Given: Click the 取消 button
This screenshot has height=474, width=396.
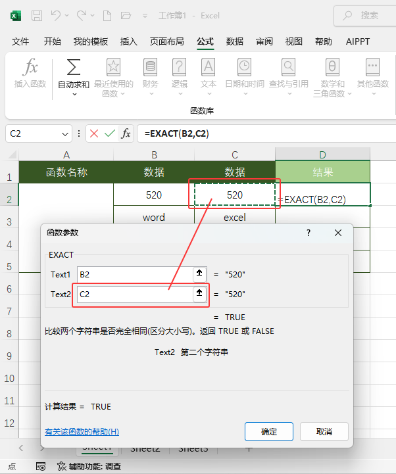Looking at the screenshot, I should point(324,432).
